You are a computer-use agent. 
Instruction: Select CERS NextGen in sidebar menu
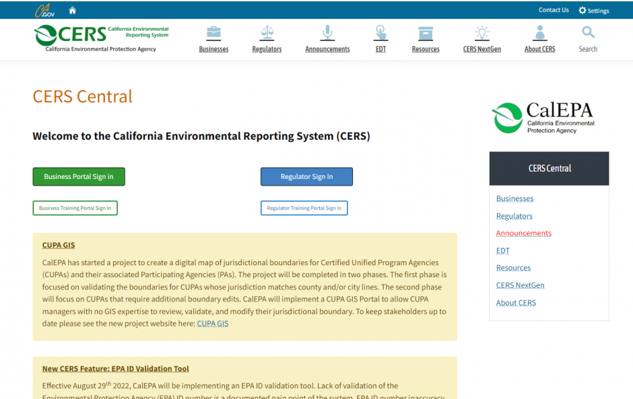pos(520,285)
